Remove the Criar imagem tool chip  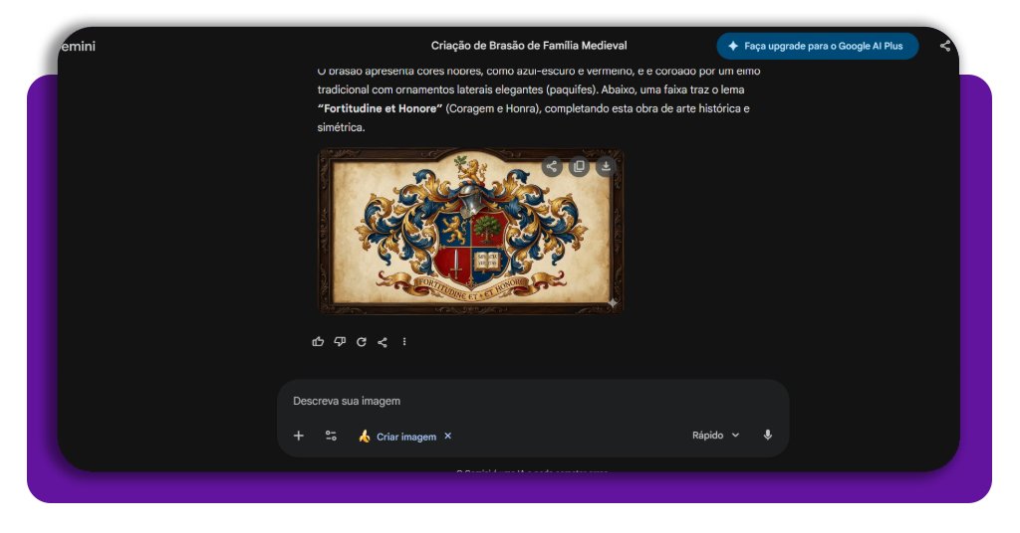(447, 436)
